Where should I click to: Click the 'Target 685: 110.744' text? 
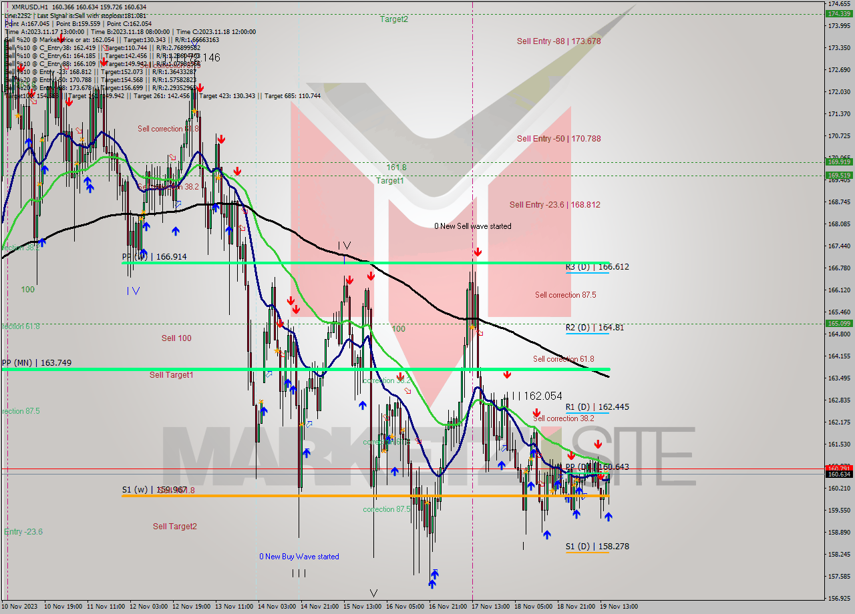[x=293, y=96]
